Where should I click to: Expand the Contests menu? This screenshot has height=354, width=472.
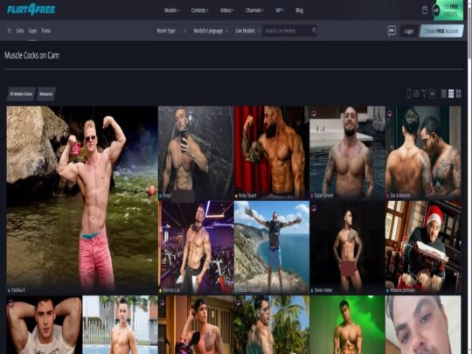coord(199,10)
